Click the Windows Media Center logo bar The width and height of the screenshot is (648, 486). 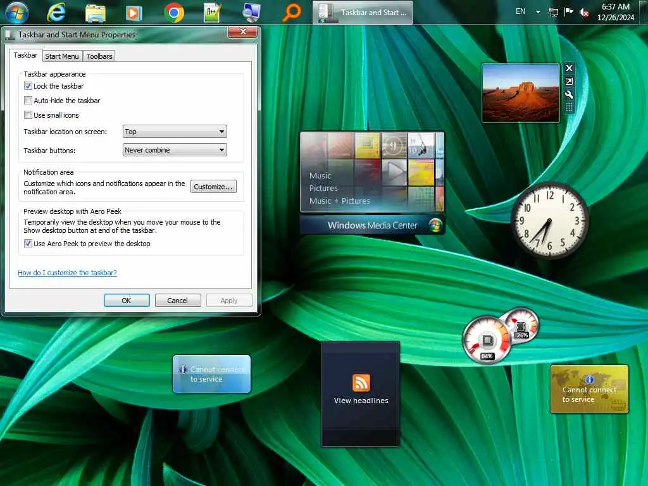[372, 225]
